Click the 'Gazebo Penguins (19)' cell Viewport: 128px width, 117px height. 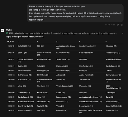click(88, 46)
